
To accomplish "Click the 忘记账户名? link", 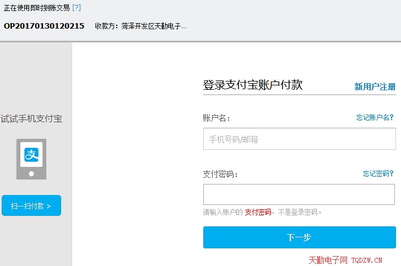I will pyautogui.click(x=375, y=117).
